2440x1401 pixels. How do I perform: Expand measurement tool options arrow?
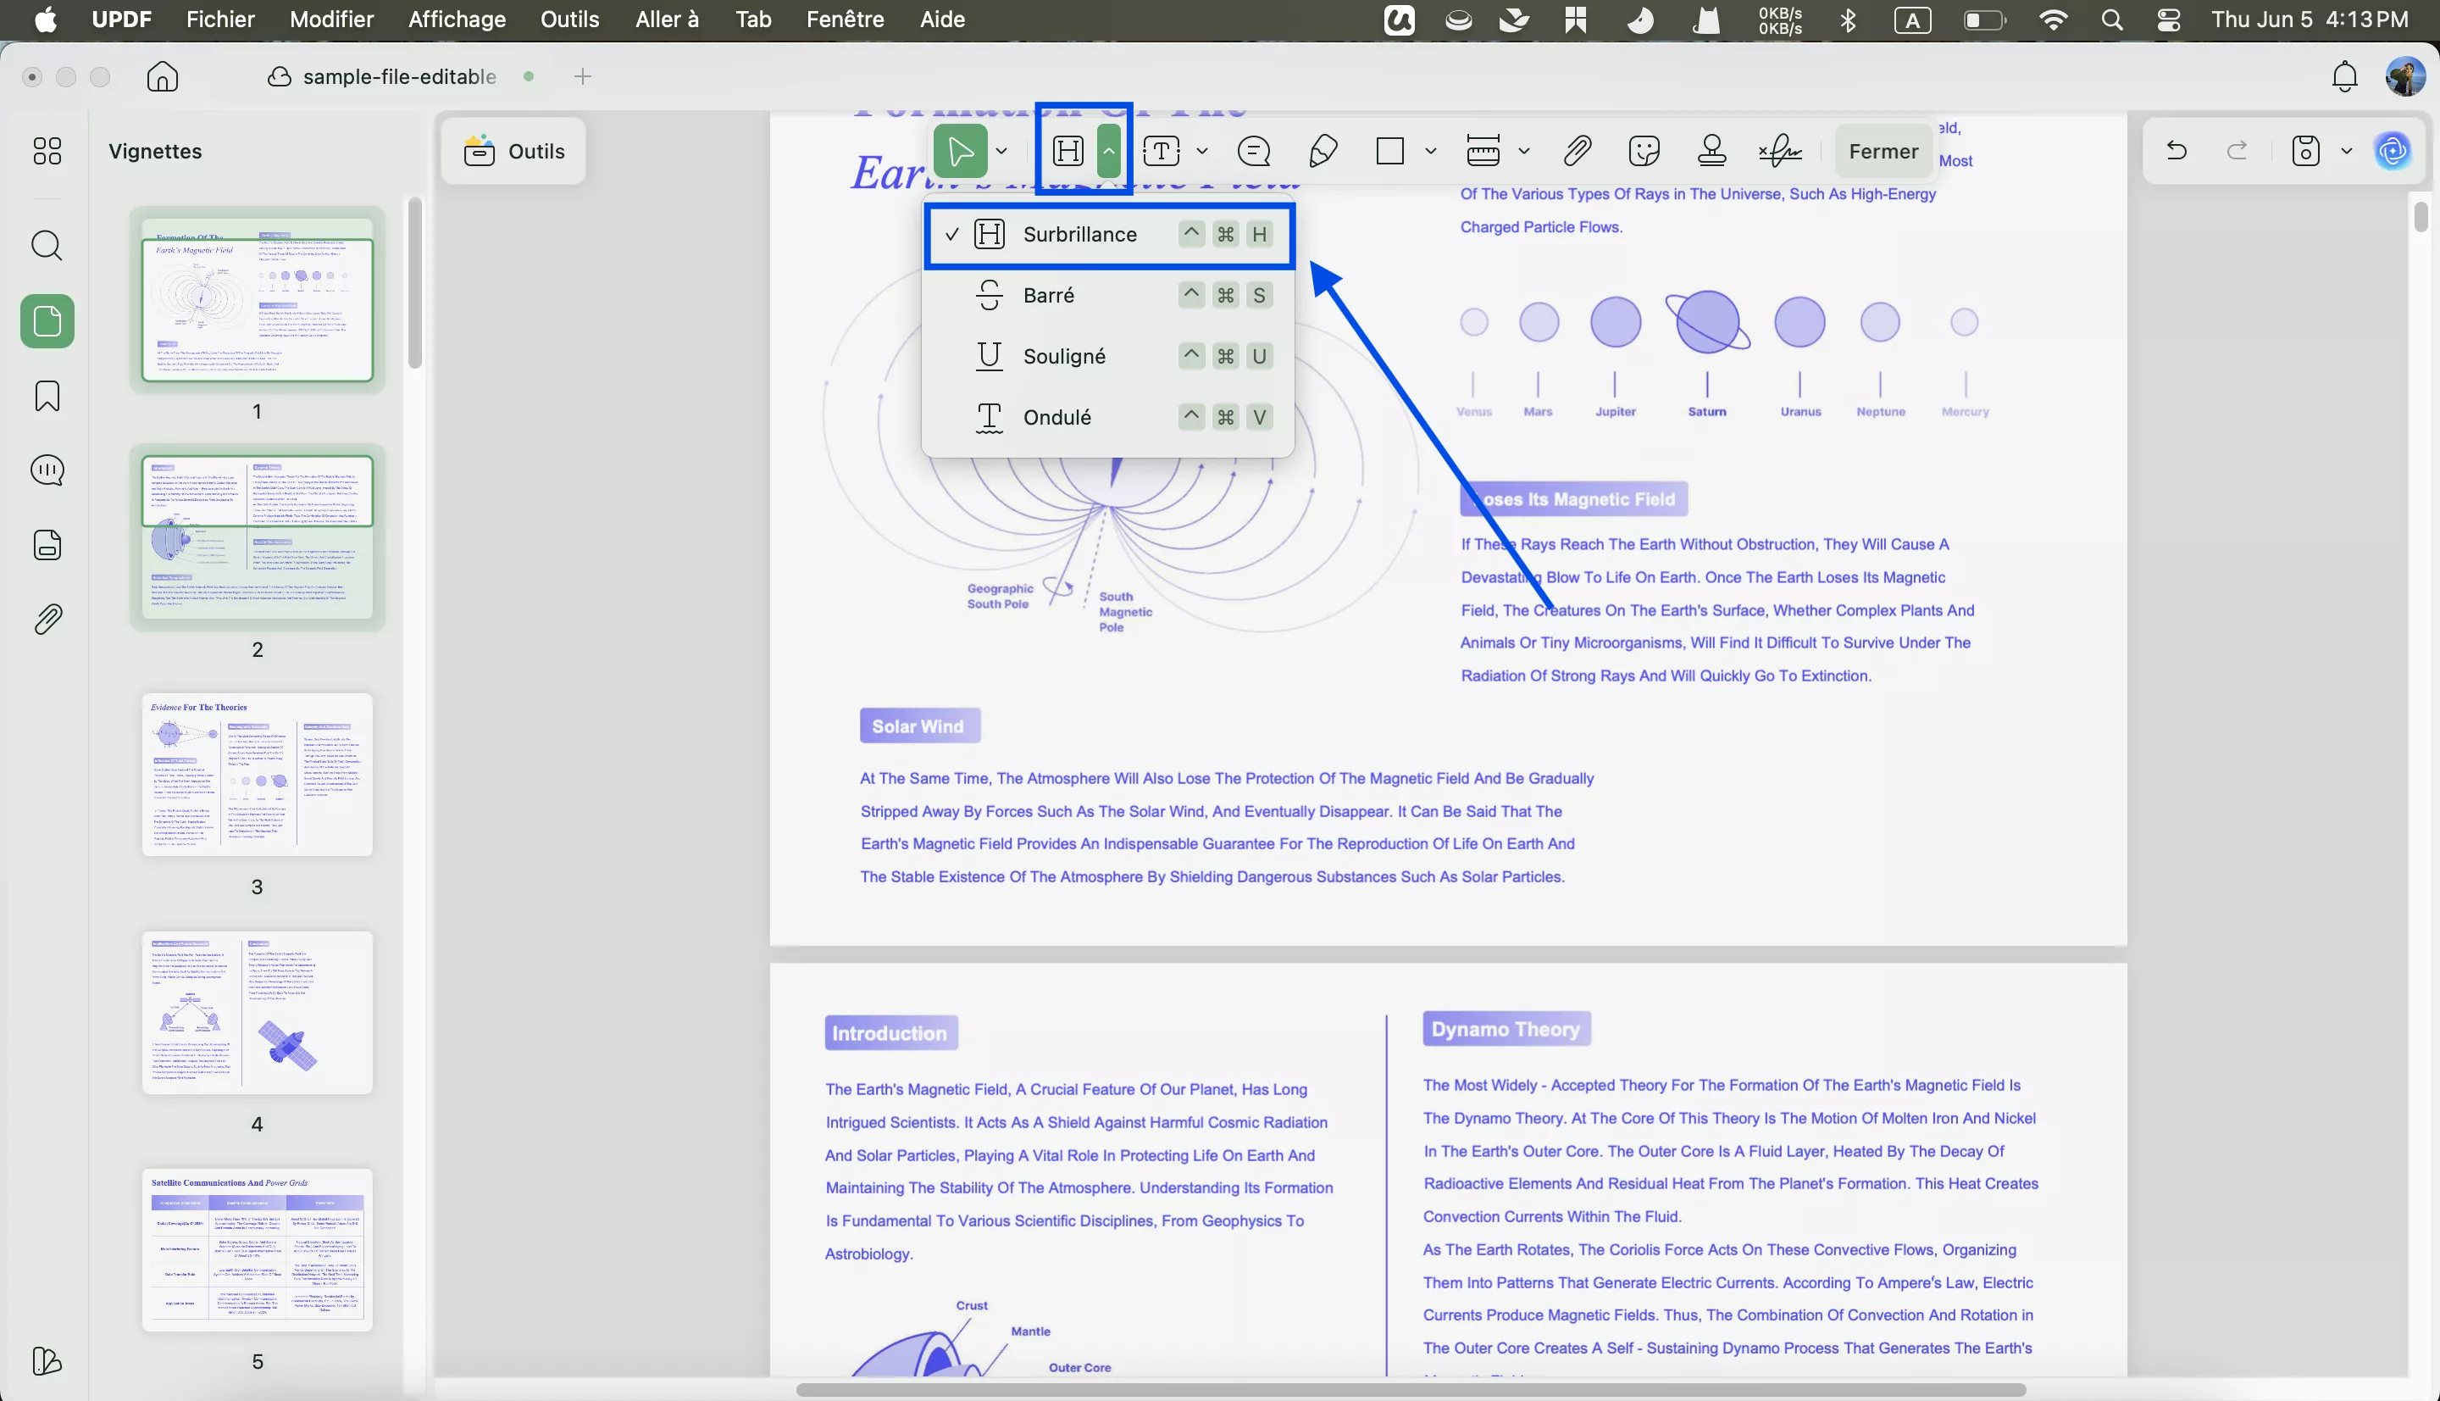[x=1524, y=151]
